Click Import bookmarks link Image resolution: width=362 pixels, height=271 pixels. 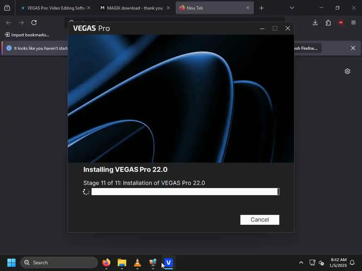pyautogui.click(x=27, y=35)
